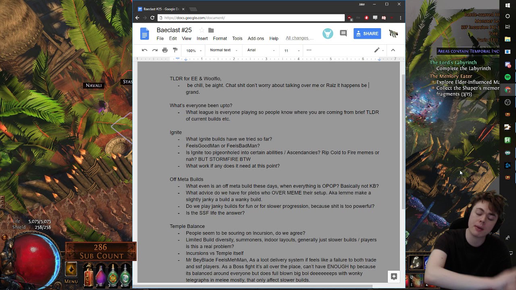Click the 'FeelsGoodMan or FeelsBadMan?' bullet
Screen dimensions: 516x290
pos(223,146)
